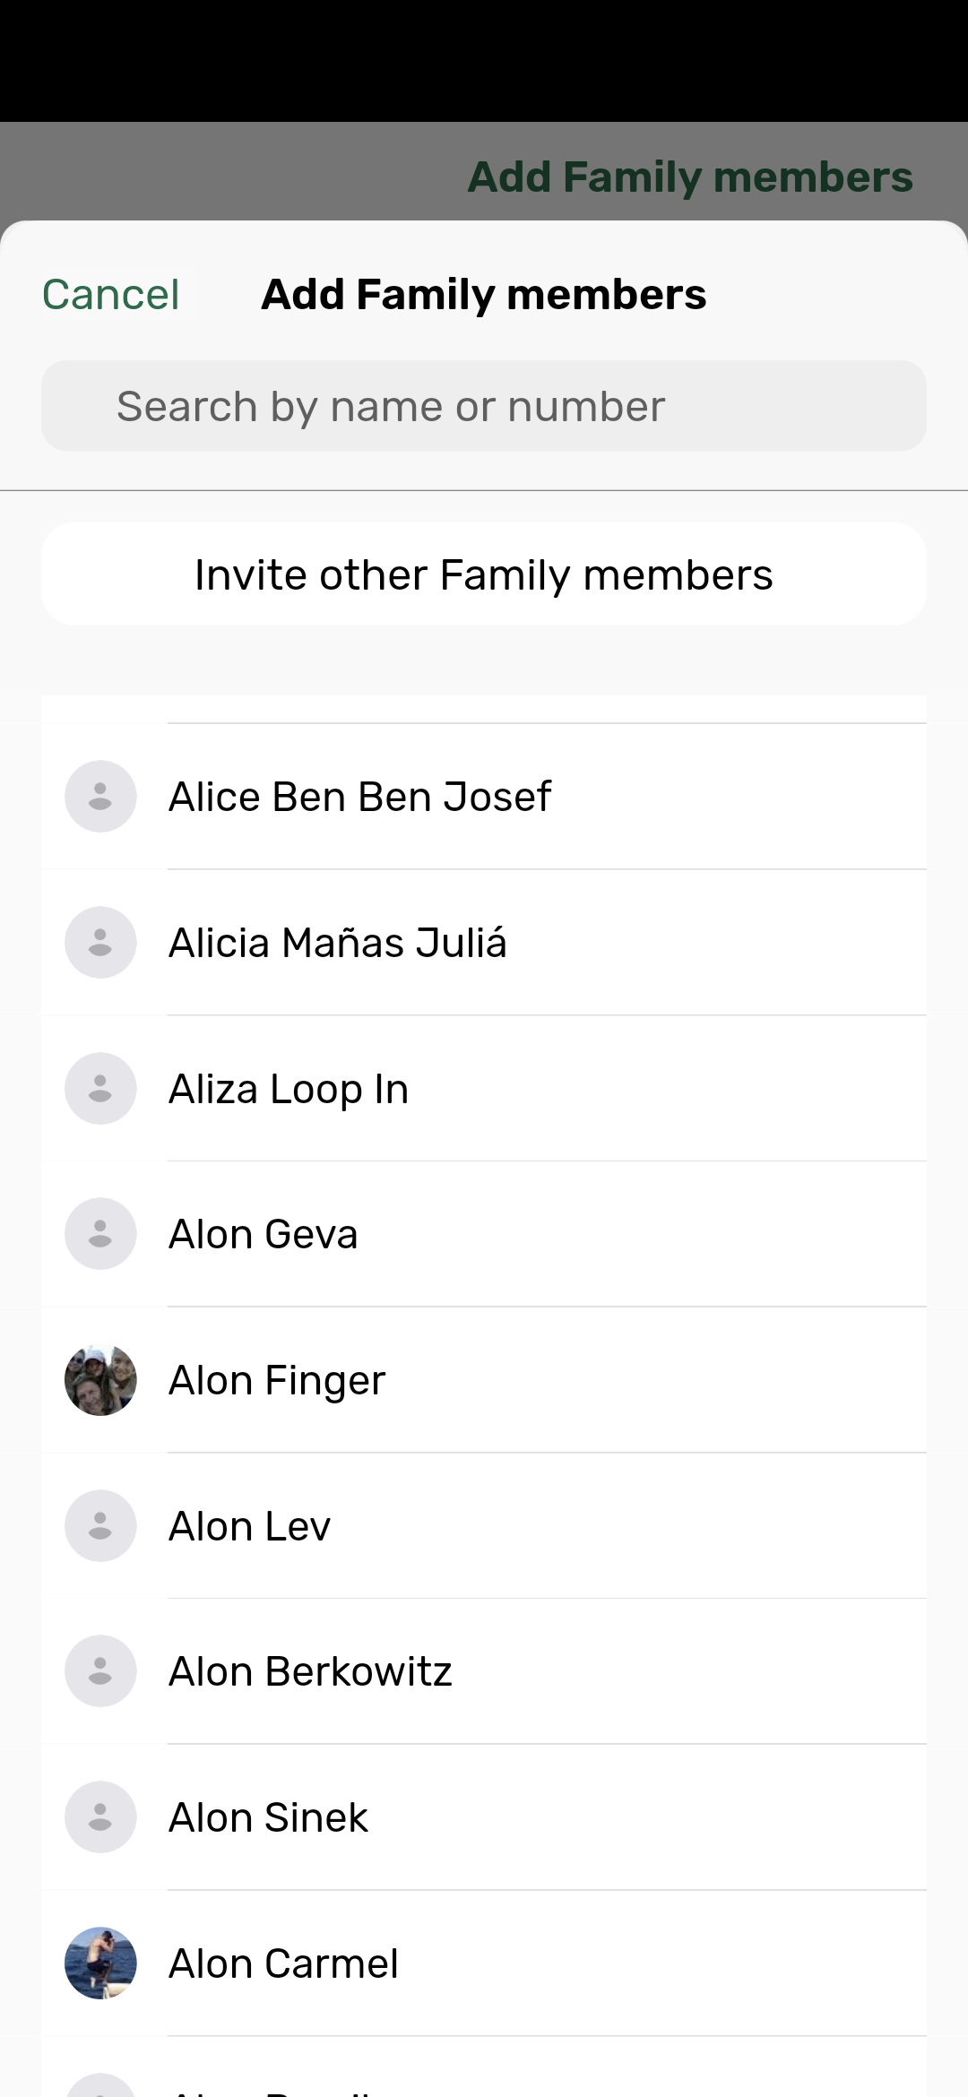Screen dimensions: 968x2097
Task: Select Alon Finger contact name
Action: [x=277, y=1380]
